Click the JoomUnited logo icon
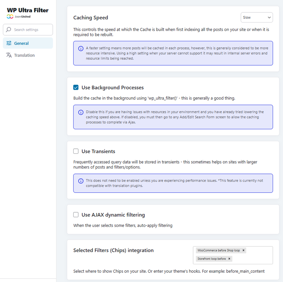 click(x=10, y=17)
